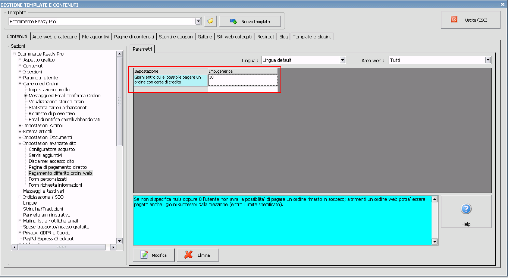This screenshot has height=278, width=508.
Task: Switch to the Blog tab
Action: point(283,37)
